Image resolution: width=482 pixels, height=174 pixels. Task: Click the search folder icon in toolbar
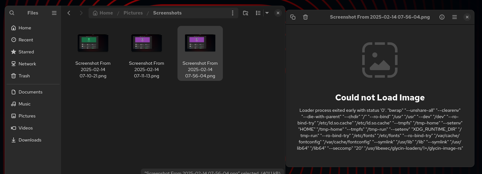(246, 13)
